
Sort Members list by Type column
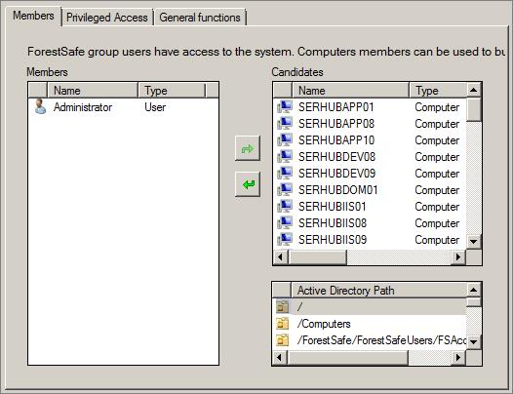(x=172, y=91)
